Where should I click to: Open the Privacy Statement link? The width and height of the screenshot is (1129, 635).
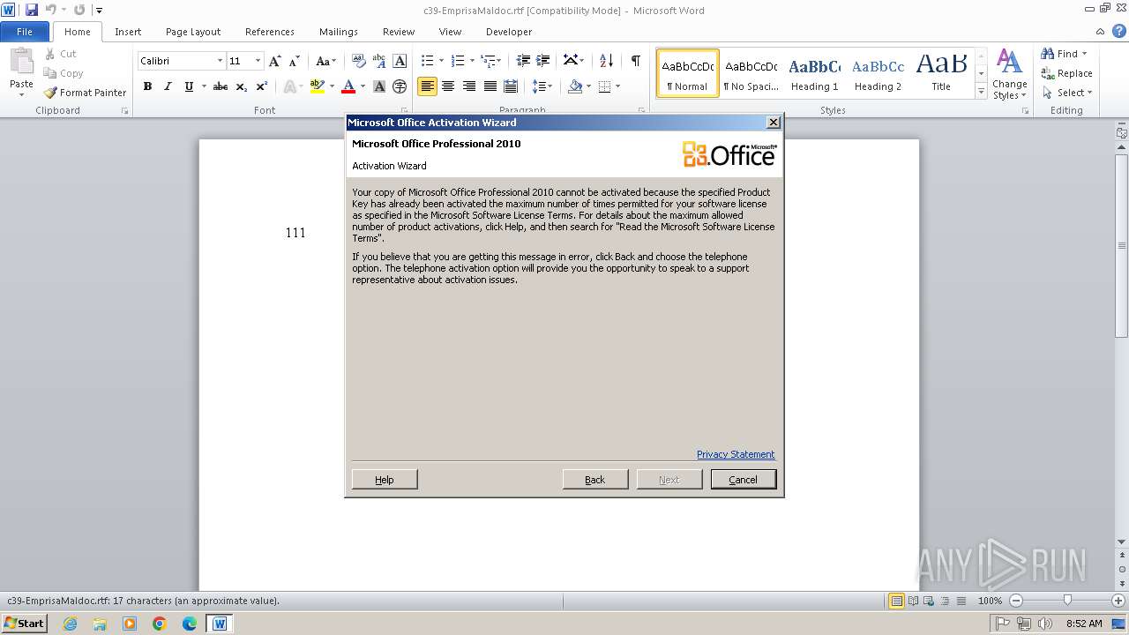coord(736,454)
